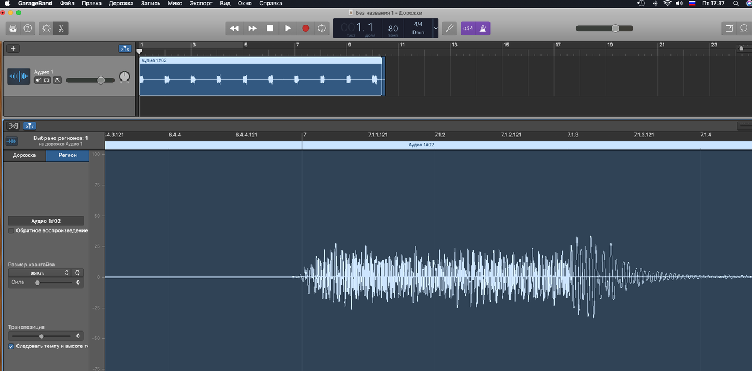Open the Wi-Fi menu bar icon
752x371 pixels.
[x=667, y=4]
